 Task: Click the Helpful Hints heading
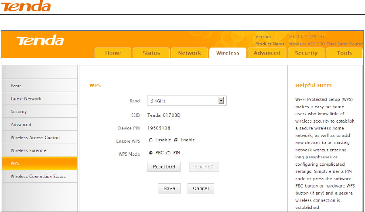pos(313,85)
